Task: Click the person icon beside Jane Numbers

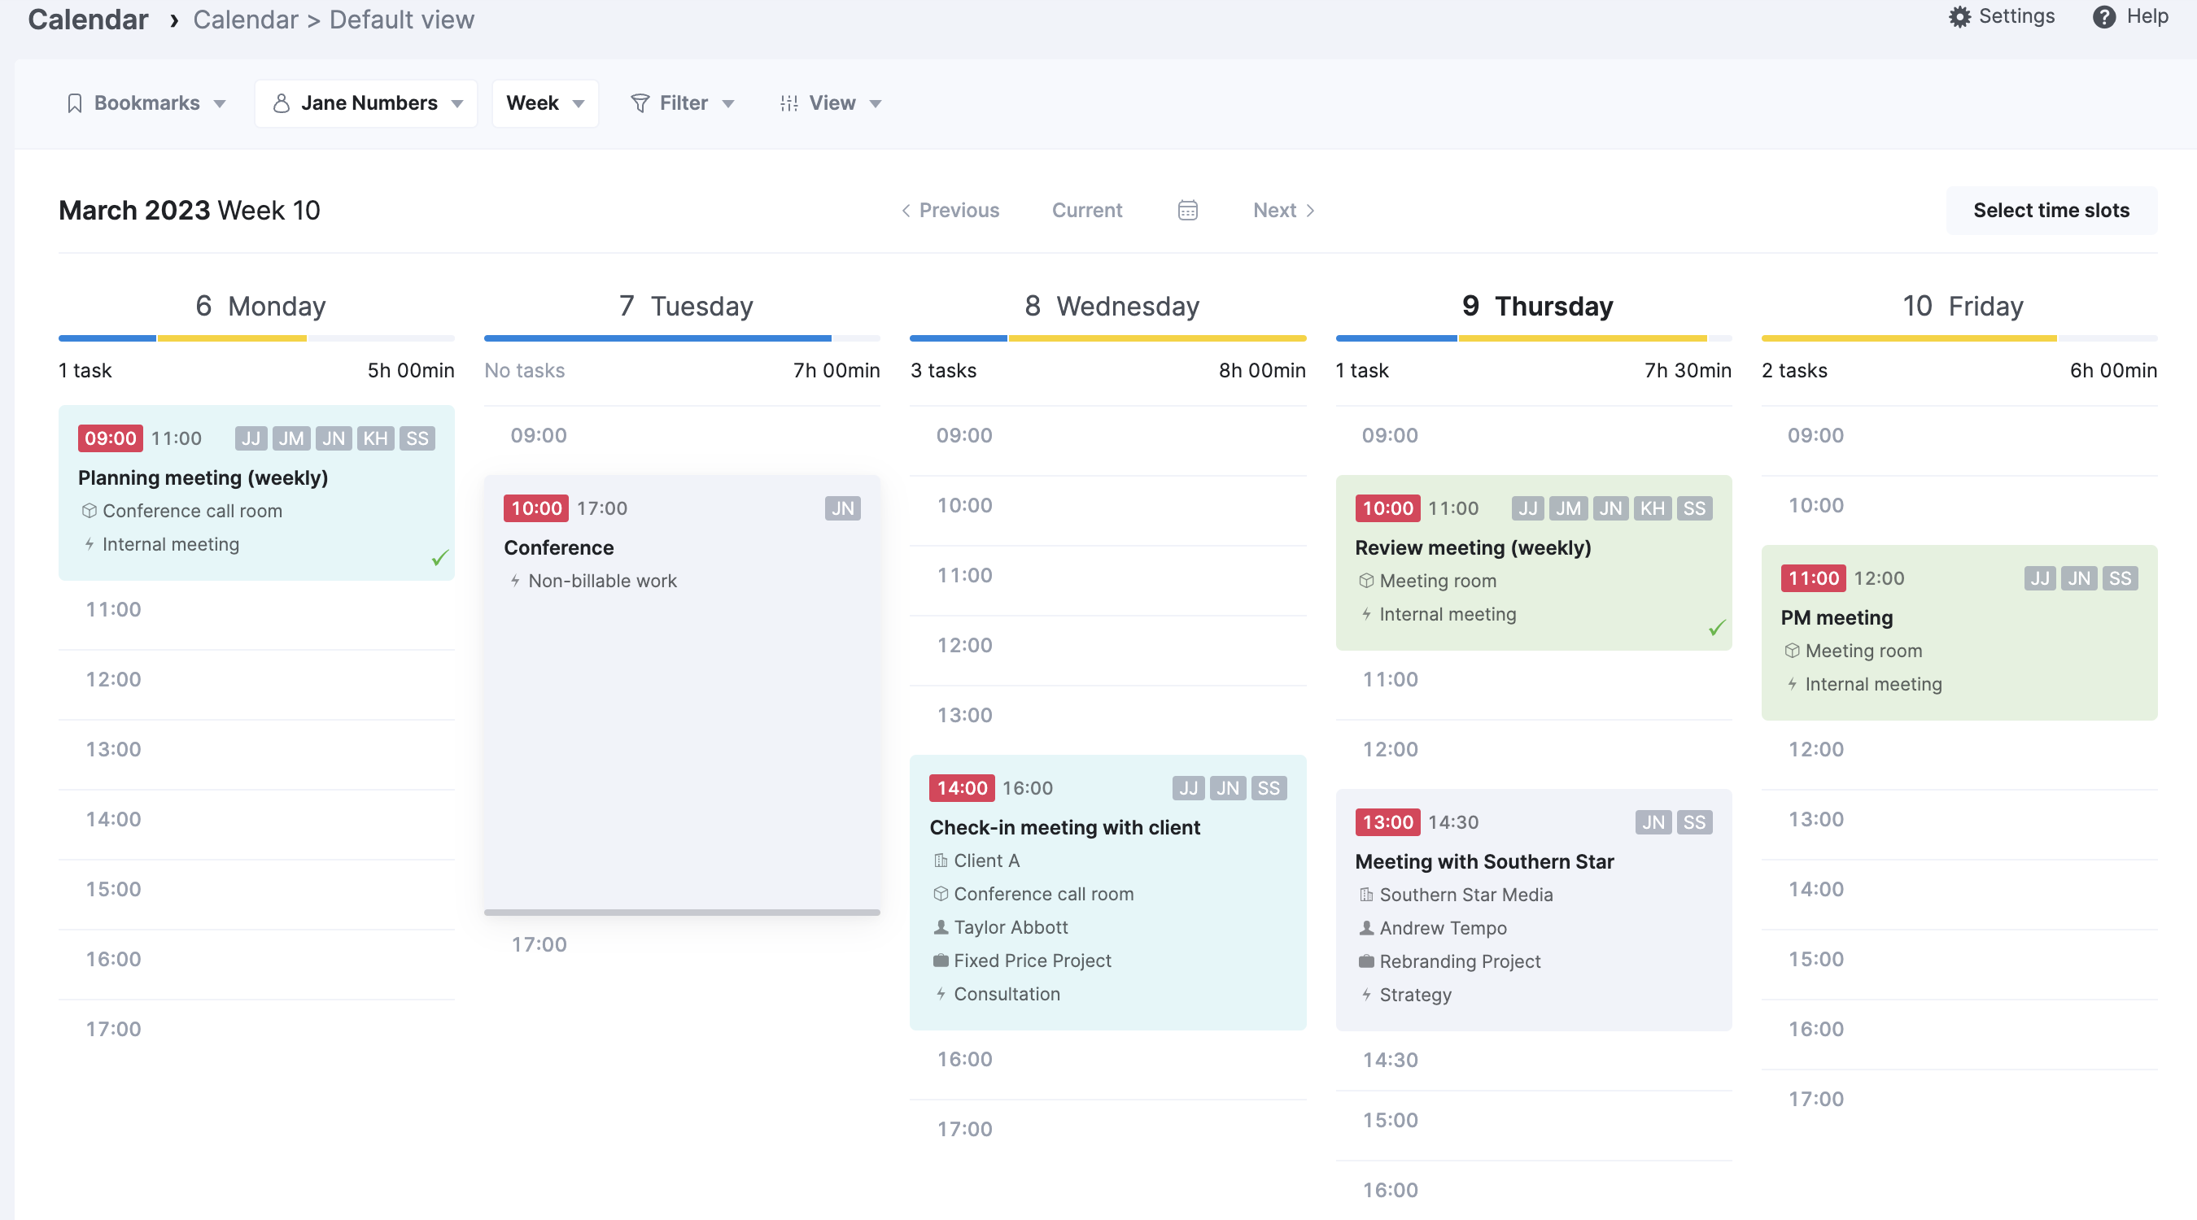Action: 282,102
